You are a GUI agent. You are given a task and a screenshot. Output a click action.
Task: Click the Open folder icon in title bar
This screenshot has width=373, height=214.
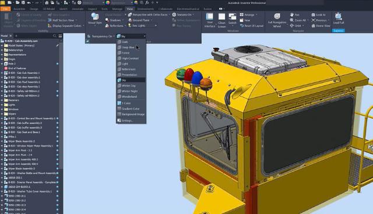17,2
